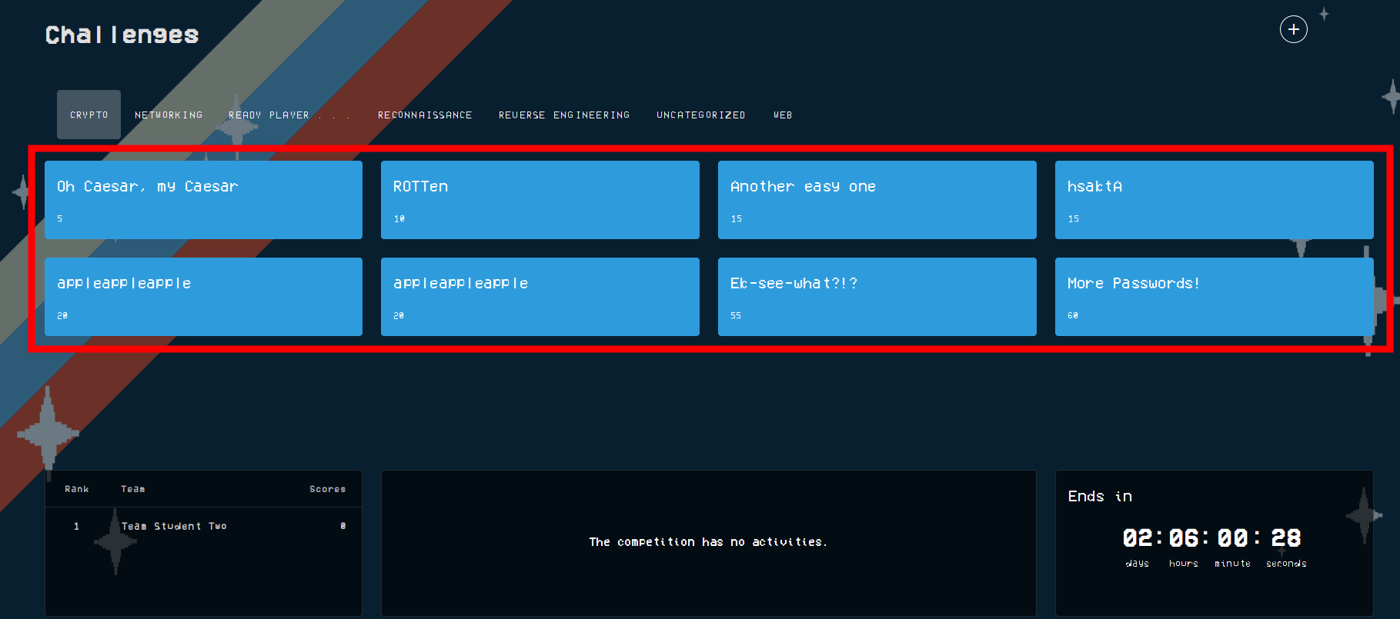Click the 'seconds' label under the countdown
Image resolution: width=1400 pixels, height=619 pixels.
(x=1286, y=564)
